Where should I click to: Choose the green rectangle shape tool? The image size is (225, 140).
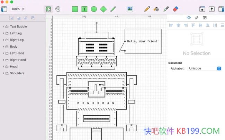point(75,9)
